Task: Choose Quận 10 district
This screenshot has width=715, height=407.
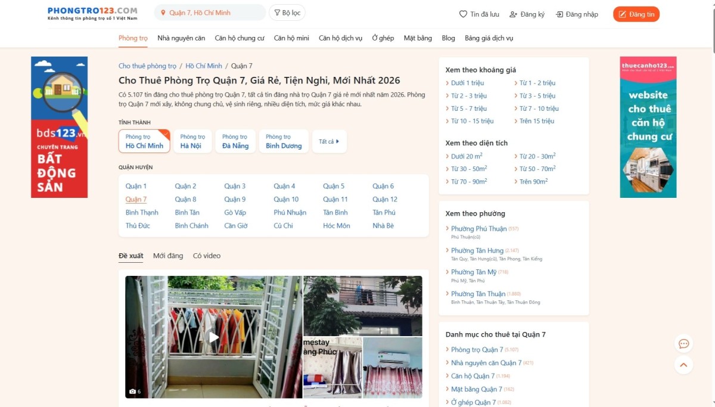Action: (x=286, y=199)
